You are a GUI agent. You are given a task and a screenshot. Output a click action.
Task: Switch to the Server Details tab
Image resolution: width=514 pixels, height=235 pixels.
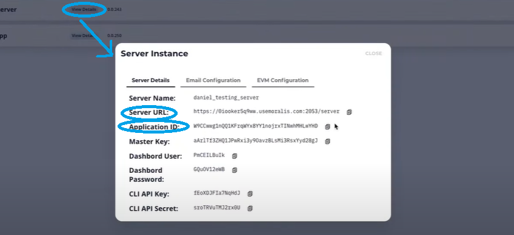(150, 80)
